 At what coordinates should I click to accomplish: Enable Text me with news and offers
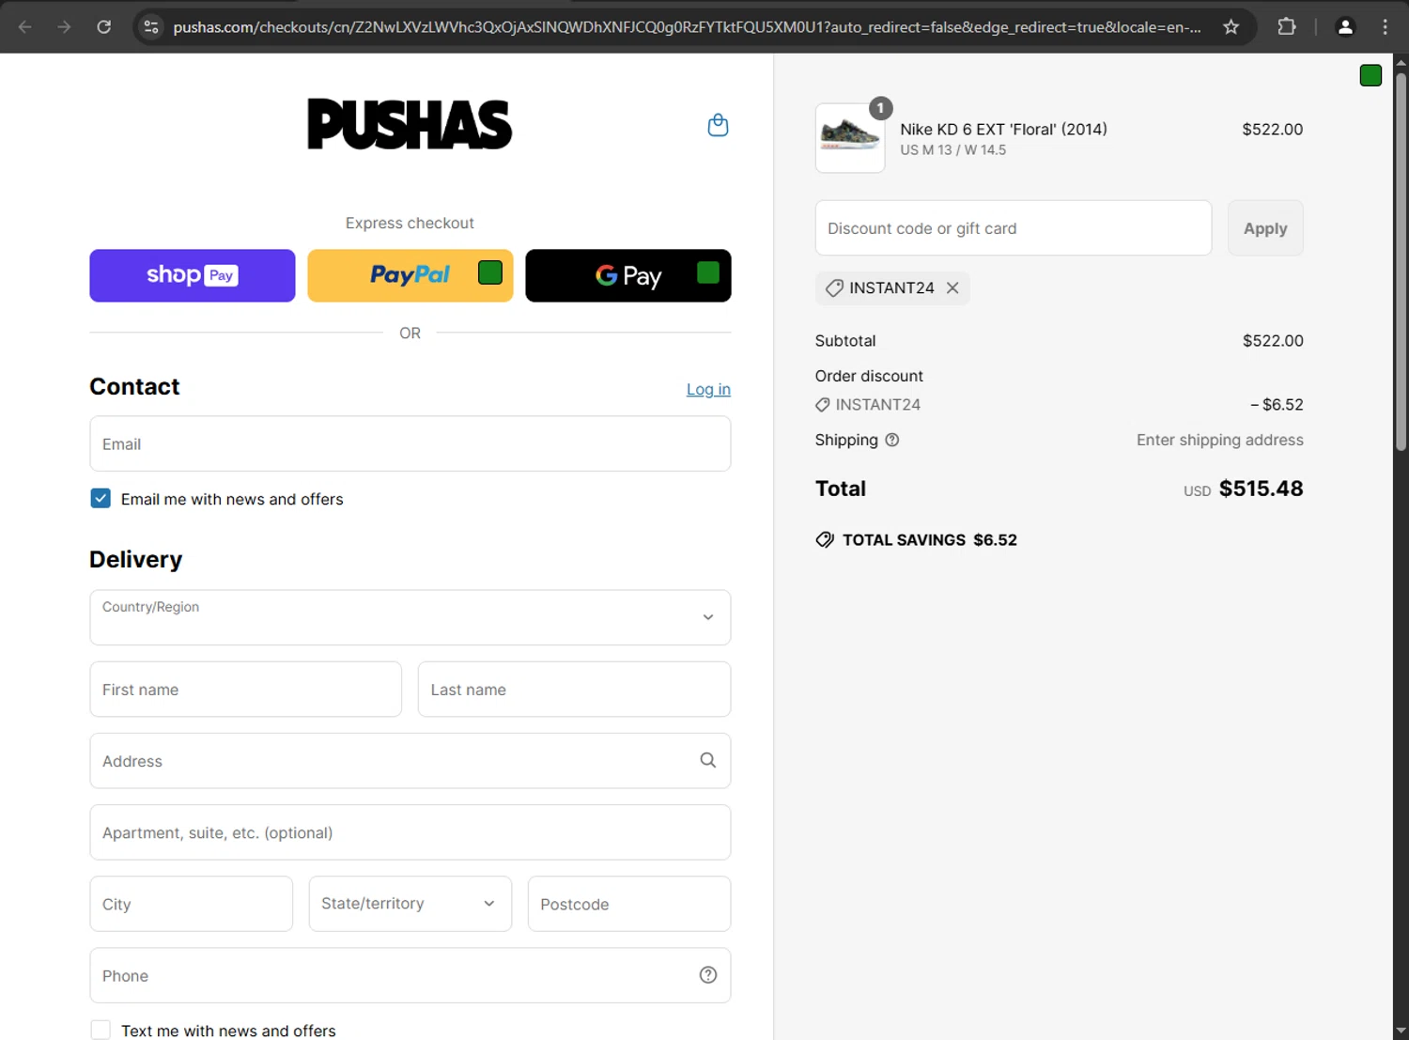(x=101, y=1030)
